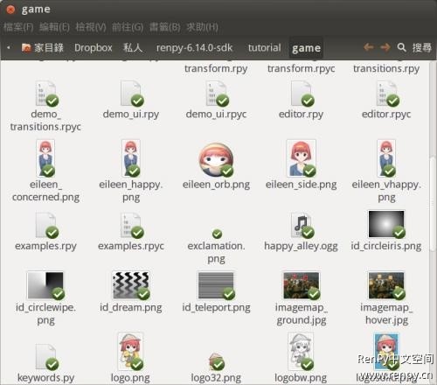
Task: Select the logo.png thumbnail
Action: pyautogui.click(x=130, y=352)
